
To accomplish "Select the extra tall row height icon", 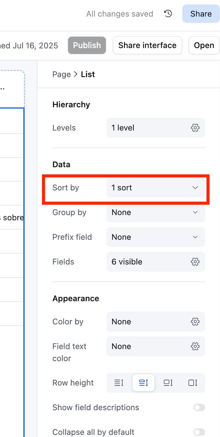I will point(193,383).
